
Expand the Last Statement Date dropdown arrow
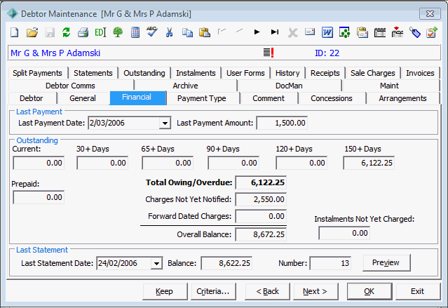156,263
